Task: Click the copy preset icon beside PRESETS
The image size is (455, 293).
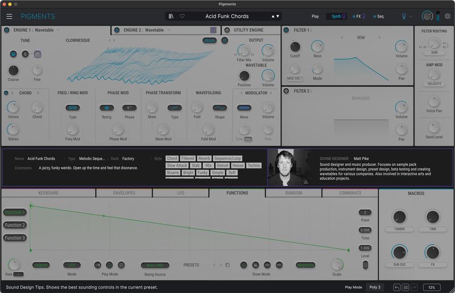Action: point(227,265)
